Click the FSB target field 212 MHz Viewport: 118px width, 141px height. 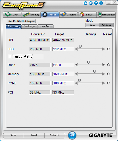[x=63, y=49]
